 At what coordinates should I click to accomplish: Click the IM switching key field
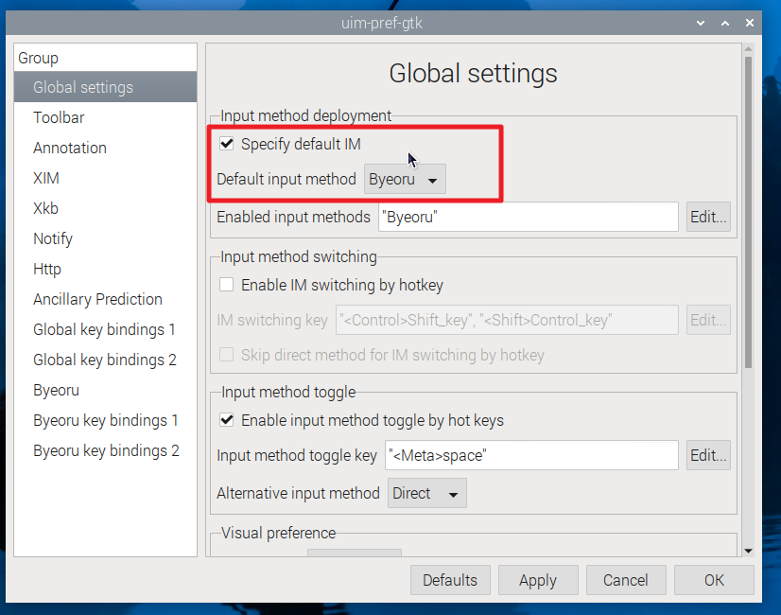507,320
